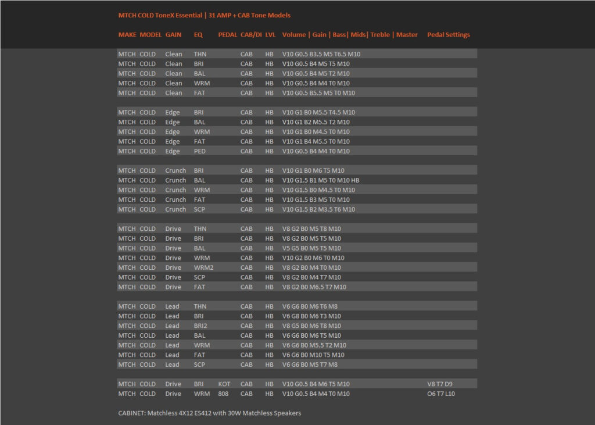
Task: Click the 'CABINET: Matchless 4X12 ES412' footer note
Action: coord(209,413)
